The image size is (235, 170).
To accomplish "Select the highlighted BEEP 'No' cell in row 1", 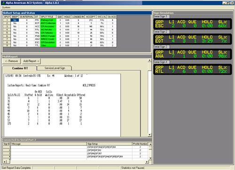I will click(15, 20).
